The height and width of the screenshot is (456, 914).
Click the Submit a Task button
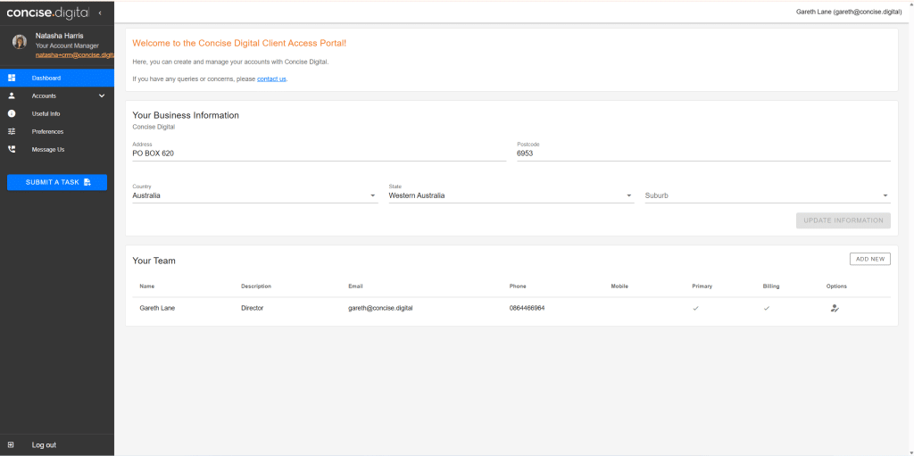point(57,182)
